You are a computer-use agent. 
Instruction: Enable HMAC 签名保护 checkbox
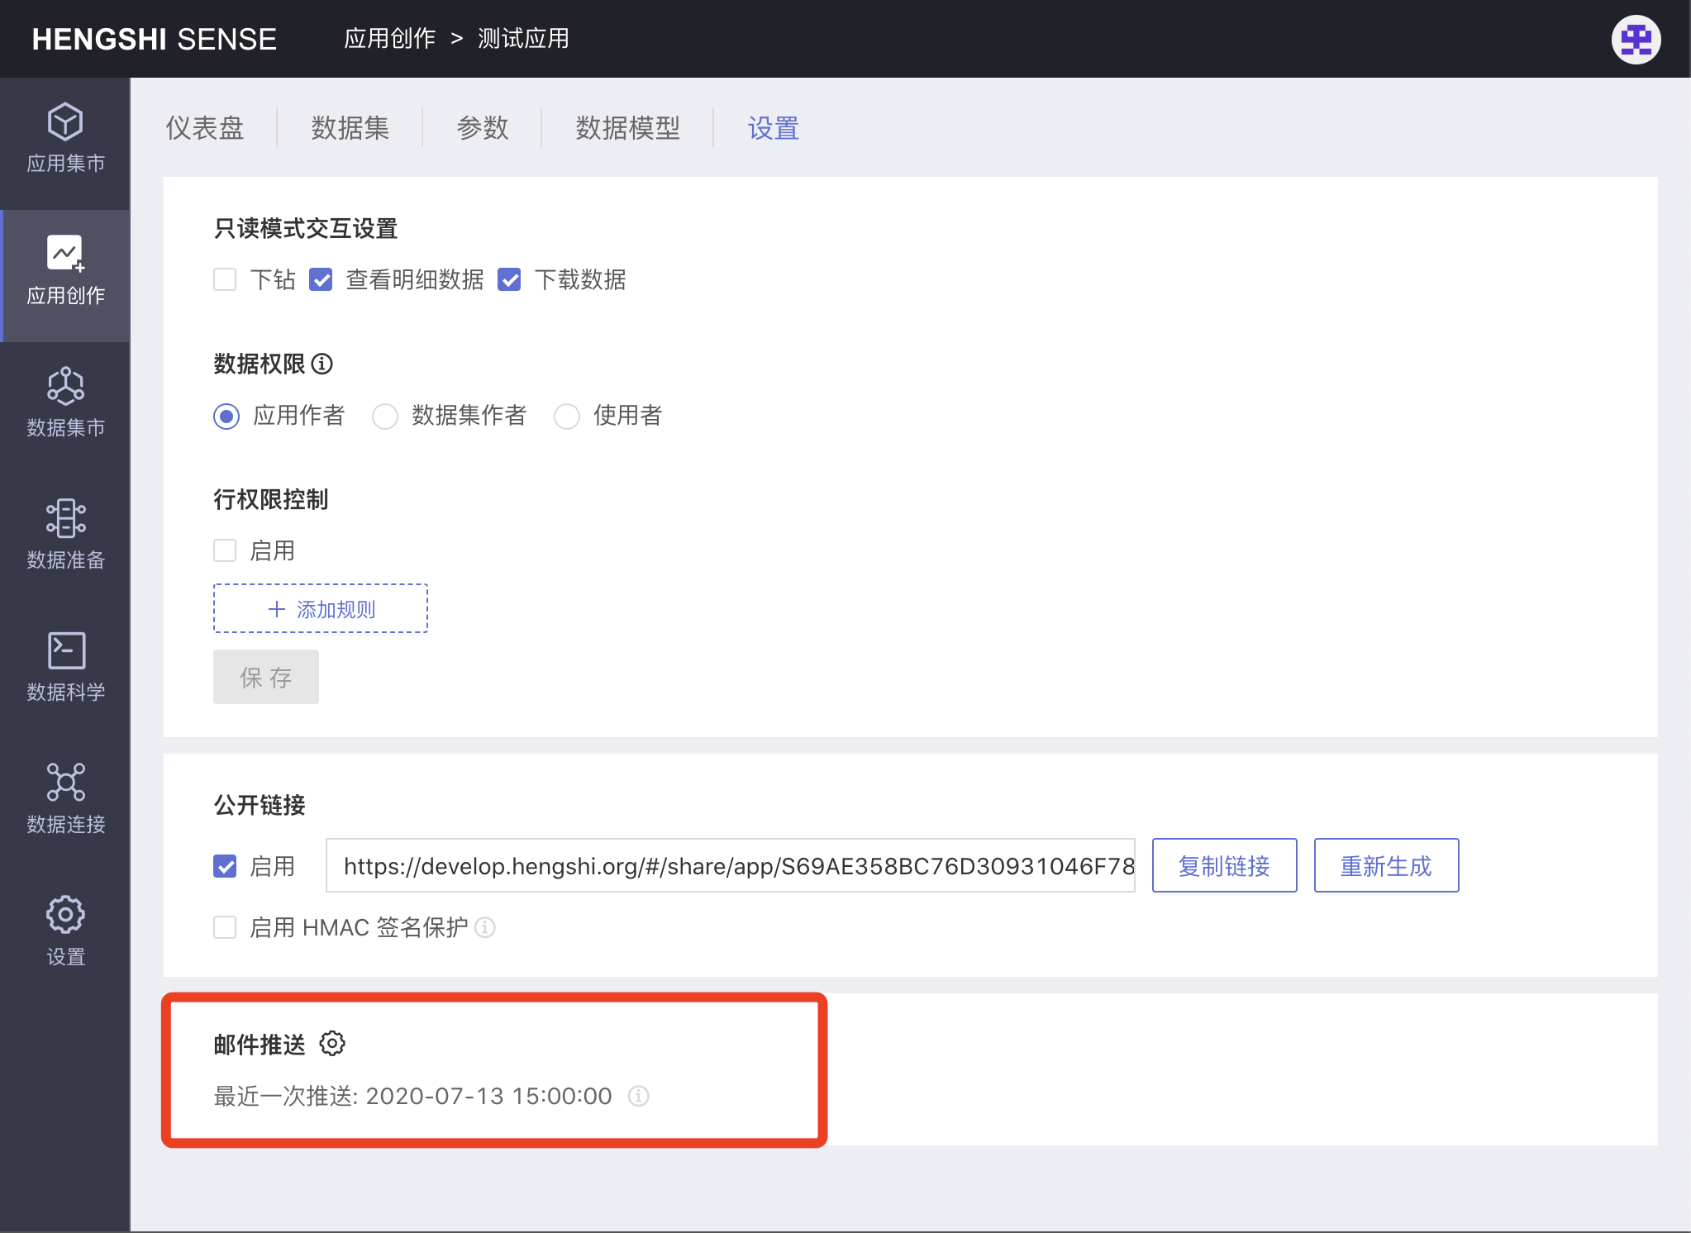(x=225, y=927)
